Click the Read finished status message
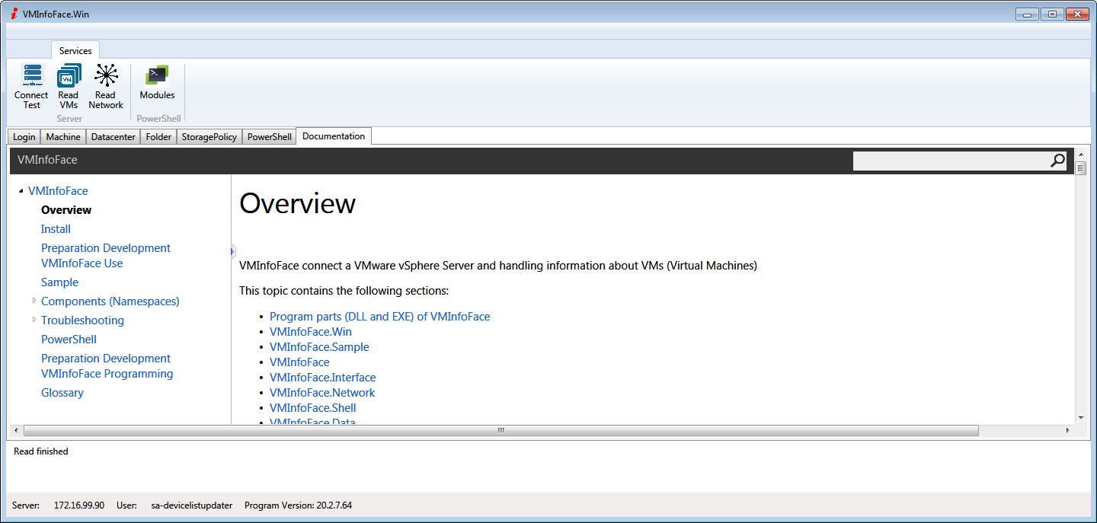1097x523 pixels. [x=41, y=451]
